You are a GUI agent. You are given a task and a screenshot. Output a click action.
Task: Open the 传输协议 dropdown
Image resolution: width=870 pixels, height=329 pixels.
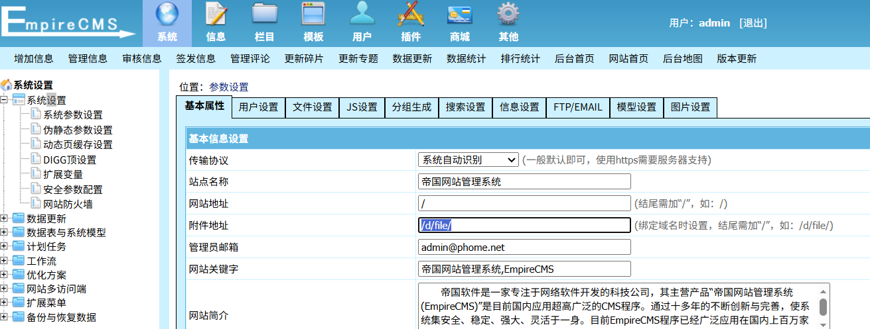click(x=468, y=160)
